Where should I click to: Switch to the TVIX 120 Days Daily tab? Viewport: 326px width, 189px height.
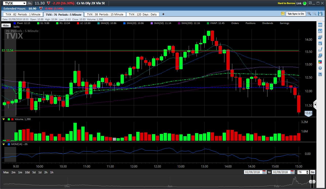pyautogui.click(x=143, y=14)
